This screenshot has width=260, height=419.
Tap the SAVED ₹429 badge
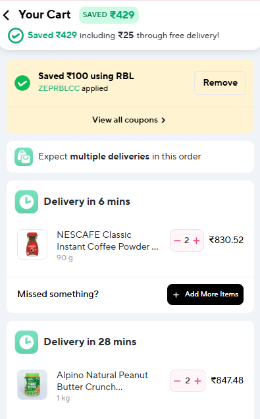pos(109,15)
